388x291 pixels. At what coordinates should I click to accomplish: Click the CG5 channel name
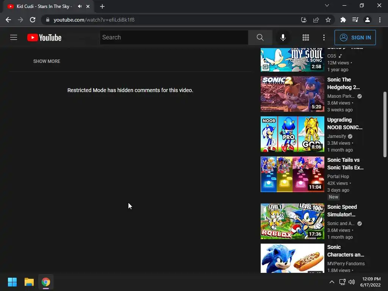tap(332, 56)
